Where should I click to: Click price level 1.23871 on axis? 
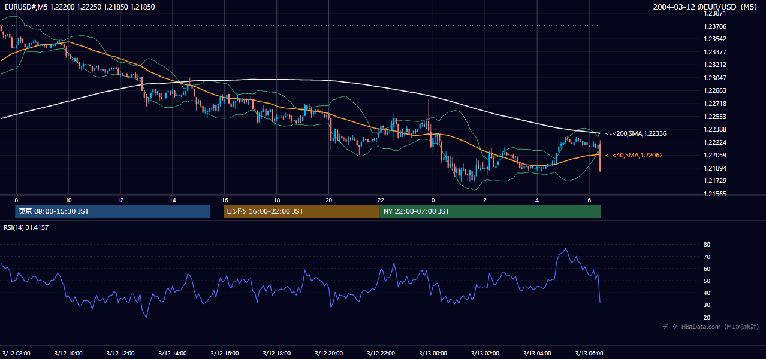tap(715, 13)
